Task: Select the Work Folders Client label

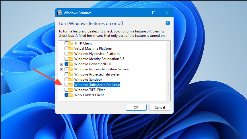Action: 89,95
